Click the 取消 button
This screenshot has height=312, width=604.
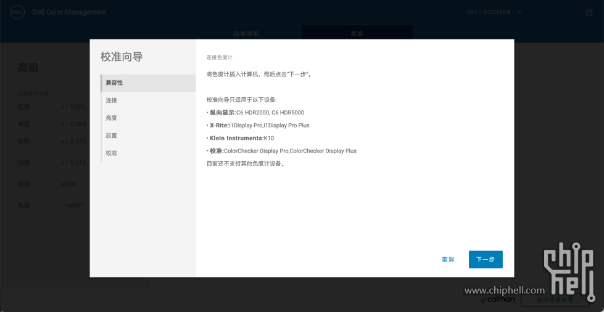click(448, 260)
